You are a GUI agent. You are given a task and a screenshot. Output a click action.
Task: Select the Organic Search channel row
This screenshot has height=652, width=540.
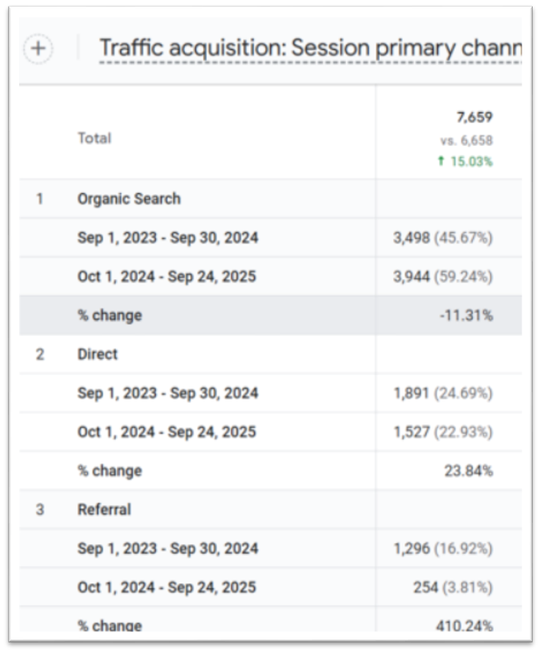pyautogui.click(x=128, y=199)
